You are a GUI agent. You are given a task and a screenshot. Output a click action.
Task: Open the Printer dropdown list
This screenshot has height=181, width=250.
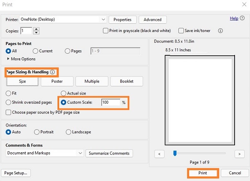pyautogui.click(x=103, y=19)
